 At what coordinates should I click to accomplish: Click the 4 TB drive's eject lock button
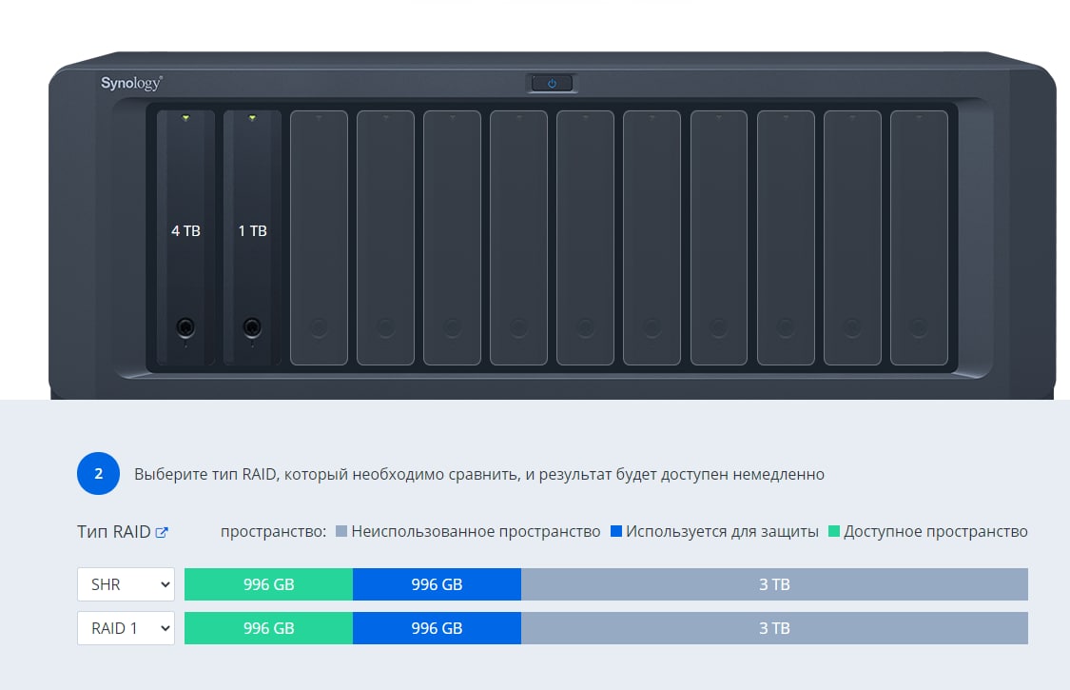click(185, 327)
